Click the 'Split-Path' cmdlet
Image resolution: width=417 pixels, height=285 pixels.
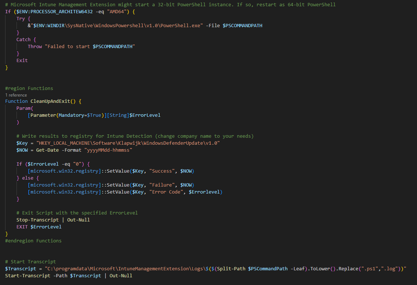point(231,269)
